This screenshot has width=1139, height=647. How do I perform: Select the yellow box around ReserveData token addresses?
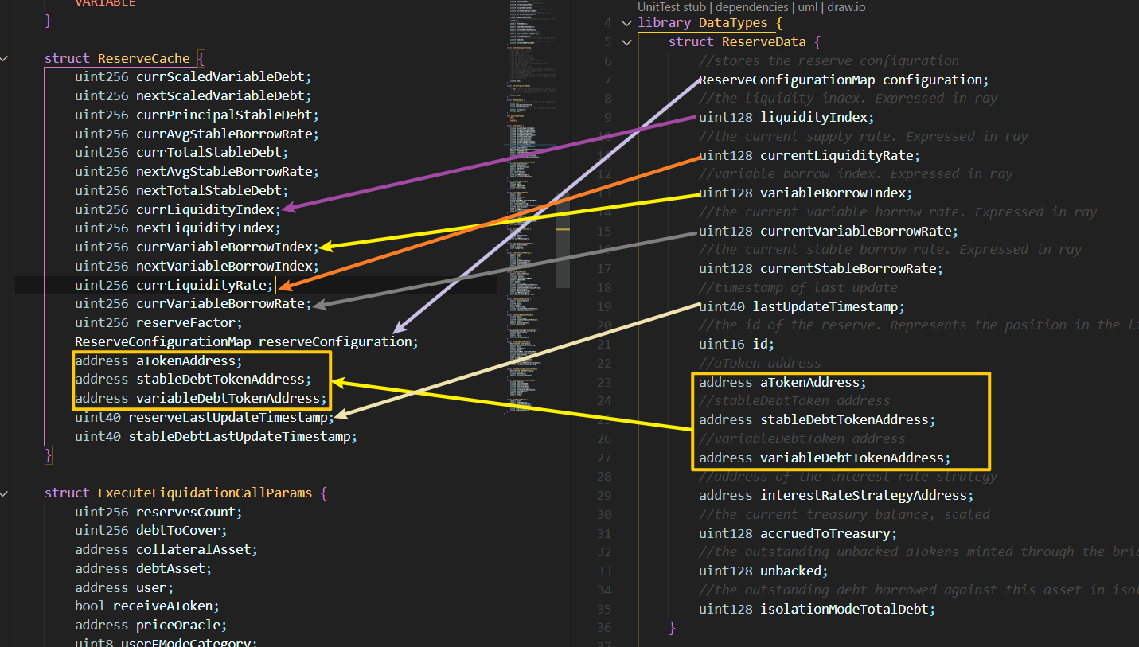[840, 422]
